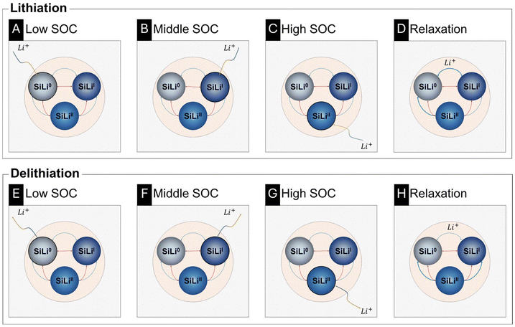Select the SiLiᴵᴵ sphere in panel C
Screen dimensions: 515x327
(320, 115)
